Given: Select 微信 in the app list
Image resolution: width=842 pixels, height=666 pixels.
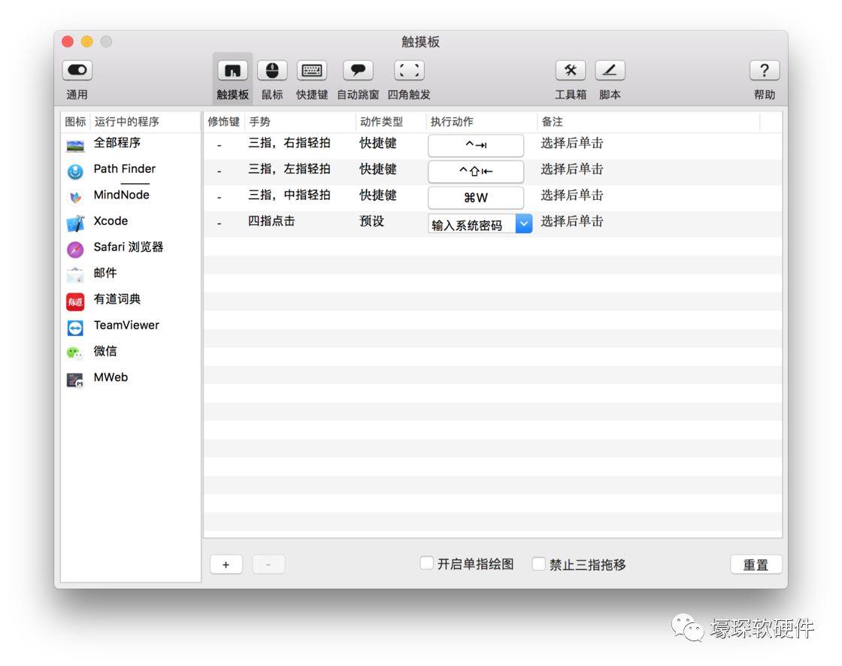Looking at the screenshot, I should pyautogui.click(x=105, y=352).
